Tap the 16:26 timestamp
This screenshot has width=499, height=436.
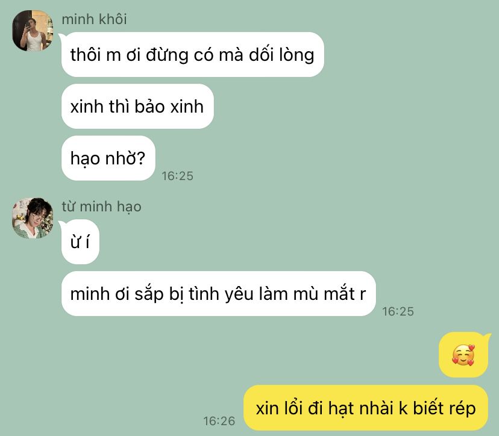219,421
